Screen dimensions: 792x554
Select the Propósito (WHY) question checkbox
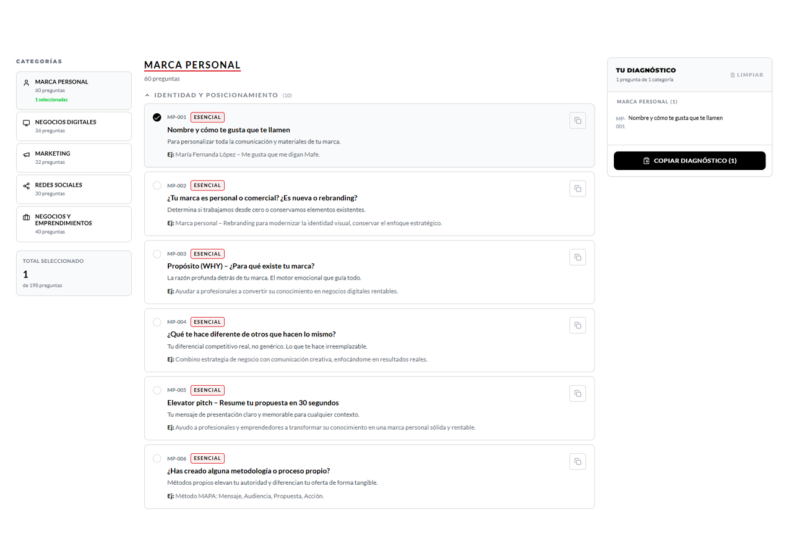pos(157,254)
